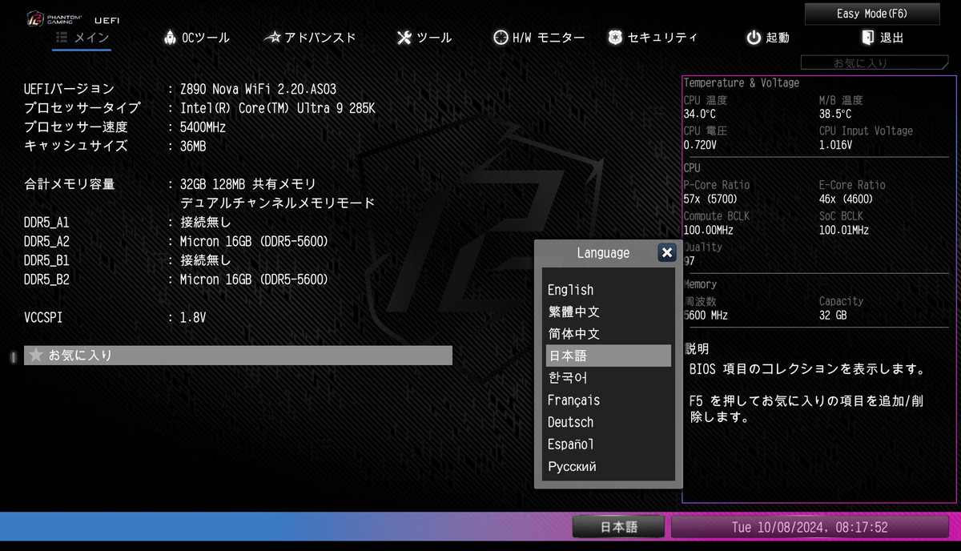This screenshot has width=961, height=551.
Task: Click the アドバンスド star icon
Action: [272, 38]
